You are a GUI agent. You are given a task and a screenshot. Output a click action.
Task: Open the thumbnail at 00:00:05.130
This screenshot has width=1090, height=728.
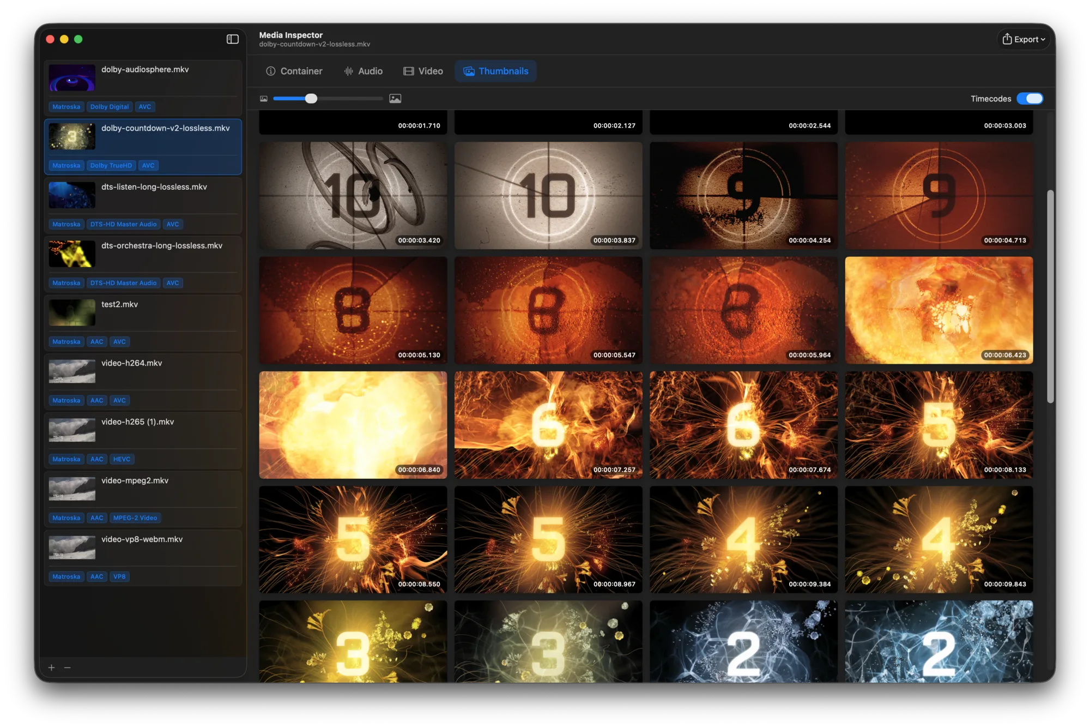pyautogui.click(x=353, y=310)
